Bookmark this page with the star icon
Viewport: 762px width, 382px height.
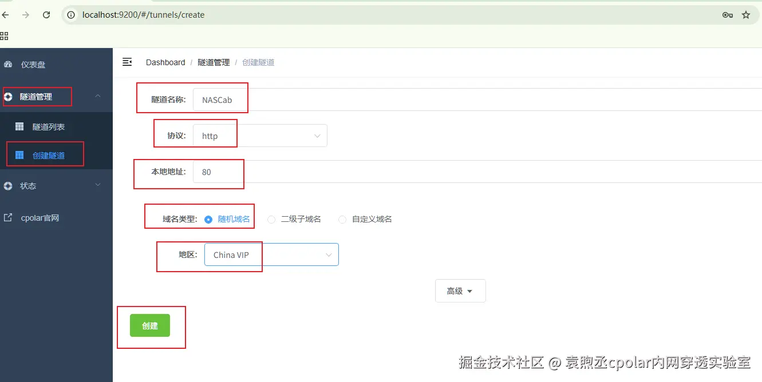[x=746, y=15]
